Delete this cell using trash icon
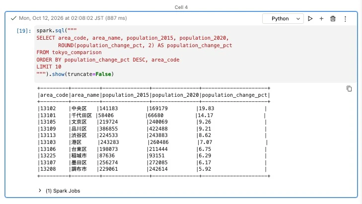This screenshot has height=204, width=362. [x=333, y=19]
